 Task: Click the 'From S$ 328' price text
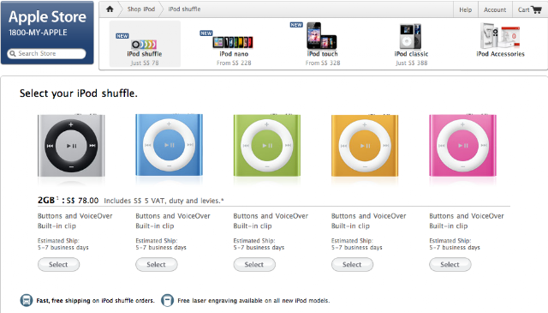(x=322, y=63)
